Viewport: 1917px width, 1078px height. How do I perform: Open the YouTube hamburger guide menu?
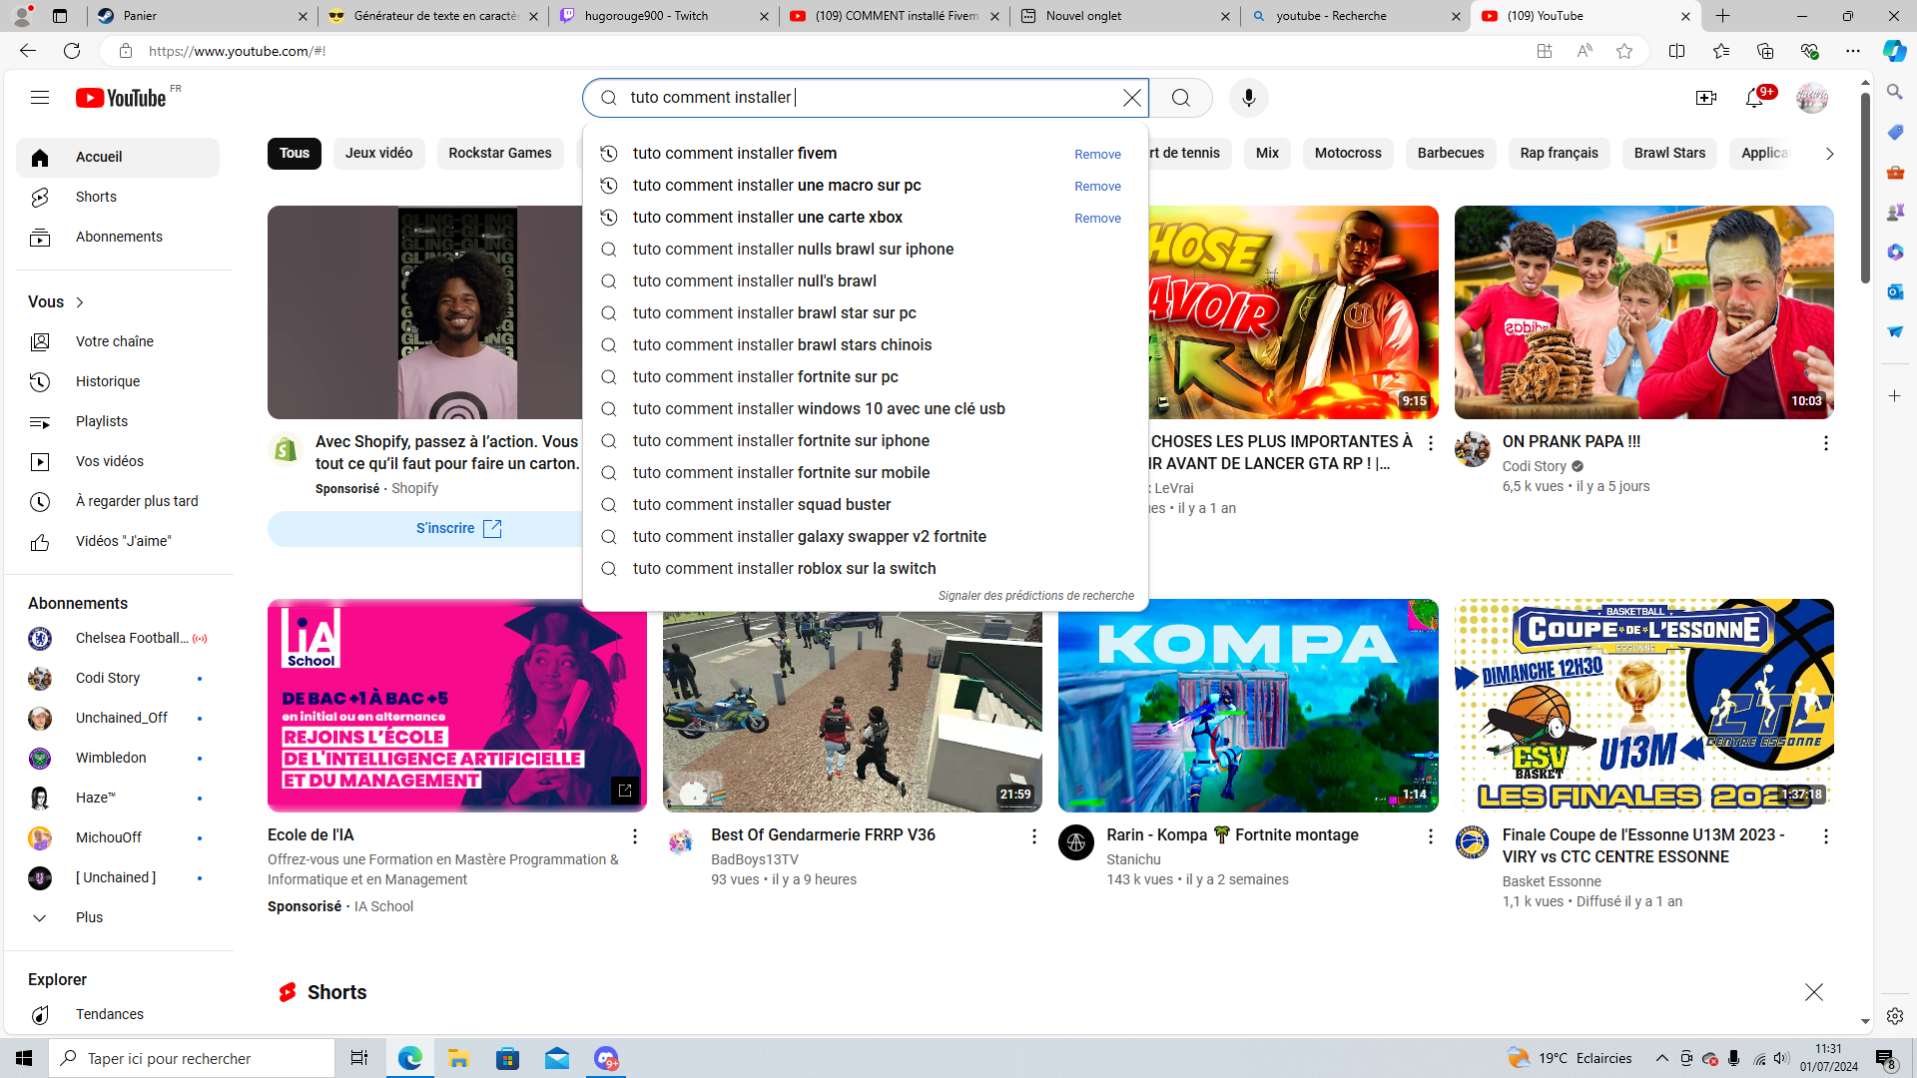[40, 98]
